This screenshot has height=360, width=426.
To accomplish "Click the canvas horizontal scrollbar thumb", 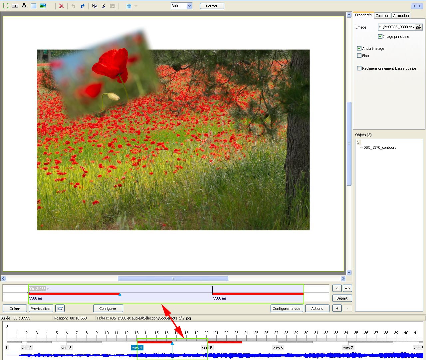I will coord(173,279).
